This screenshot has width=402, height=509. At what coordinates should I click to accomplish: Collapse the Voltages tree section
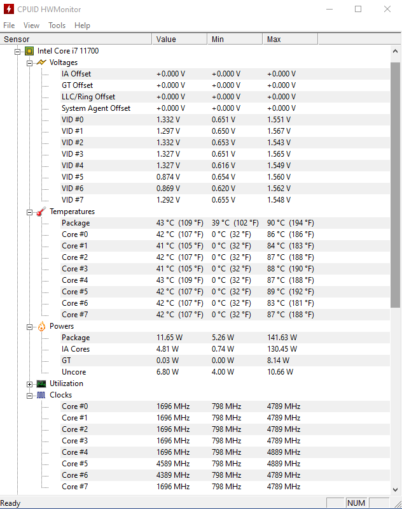pyautogui.click(x=29, y=62)
